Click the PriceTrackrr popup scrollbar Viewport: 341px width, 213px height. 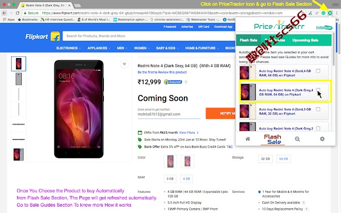[334, 49]
